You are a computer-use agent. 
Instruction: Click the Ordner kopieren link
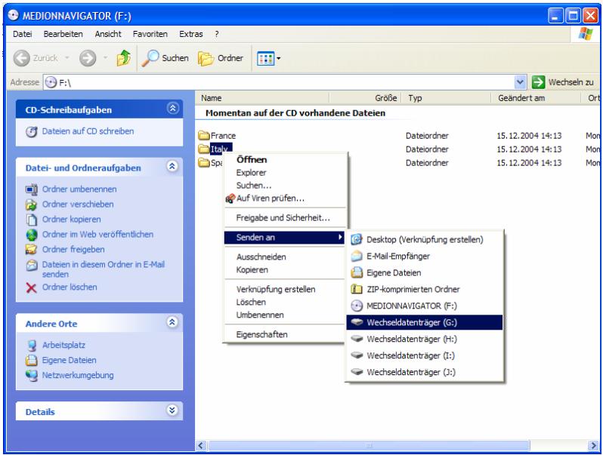point(72,220)
